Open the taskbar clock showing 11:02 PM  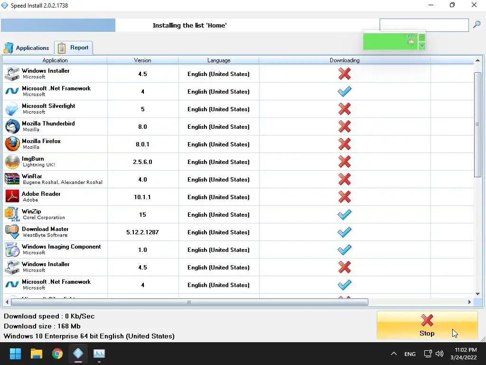coord(464,354)
